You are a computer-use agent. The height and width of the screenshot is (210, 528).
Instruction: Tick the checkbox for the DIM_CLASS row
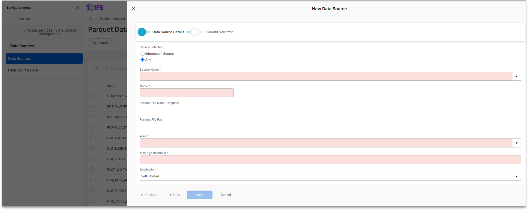pos(92,159)
